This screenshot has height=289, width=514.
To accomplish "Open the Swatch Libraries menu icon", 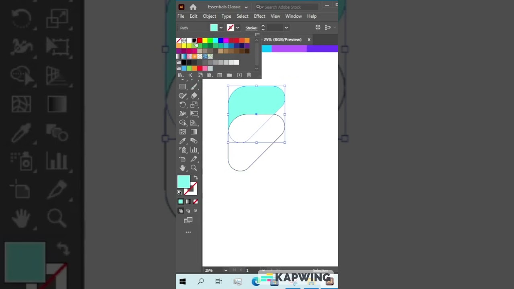I will click(180, 75).
